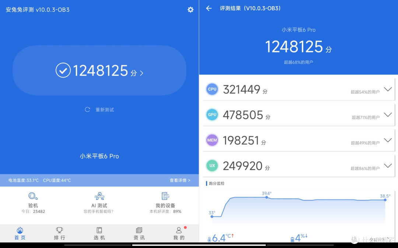The height and width of the screenshot is (248, 398).
Task: Expand the CPU score row
Action: point(388,89)
